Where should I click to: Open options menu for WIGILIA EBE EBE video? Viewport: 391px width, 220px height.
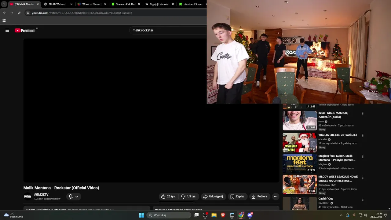[x=363, y=135]
